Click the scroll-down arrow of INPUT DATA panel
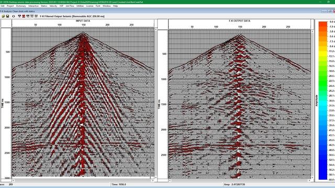 (x=156, y=177)
